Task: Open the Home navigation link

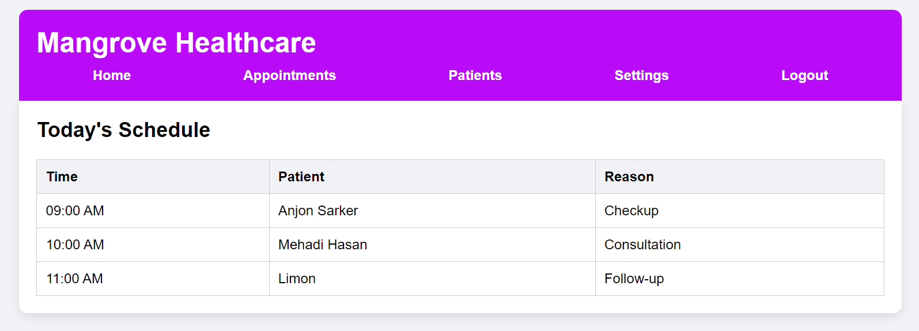Action: point(112,75)
